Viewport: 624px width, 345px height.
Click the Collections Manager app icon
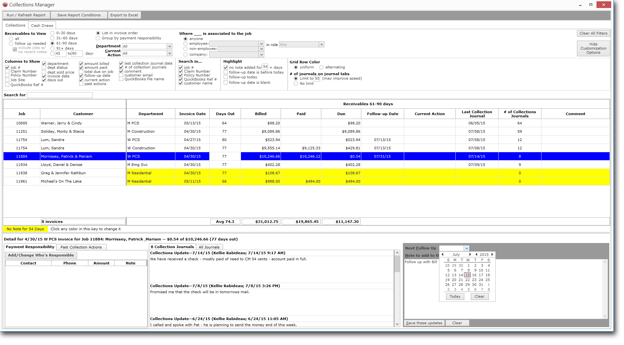click(5, 4)
